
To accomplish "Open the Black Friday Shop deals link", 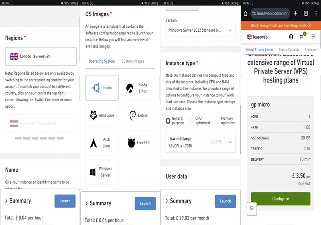I will (280, 26).
